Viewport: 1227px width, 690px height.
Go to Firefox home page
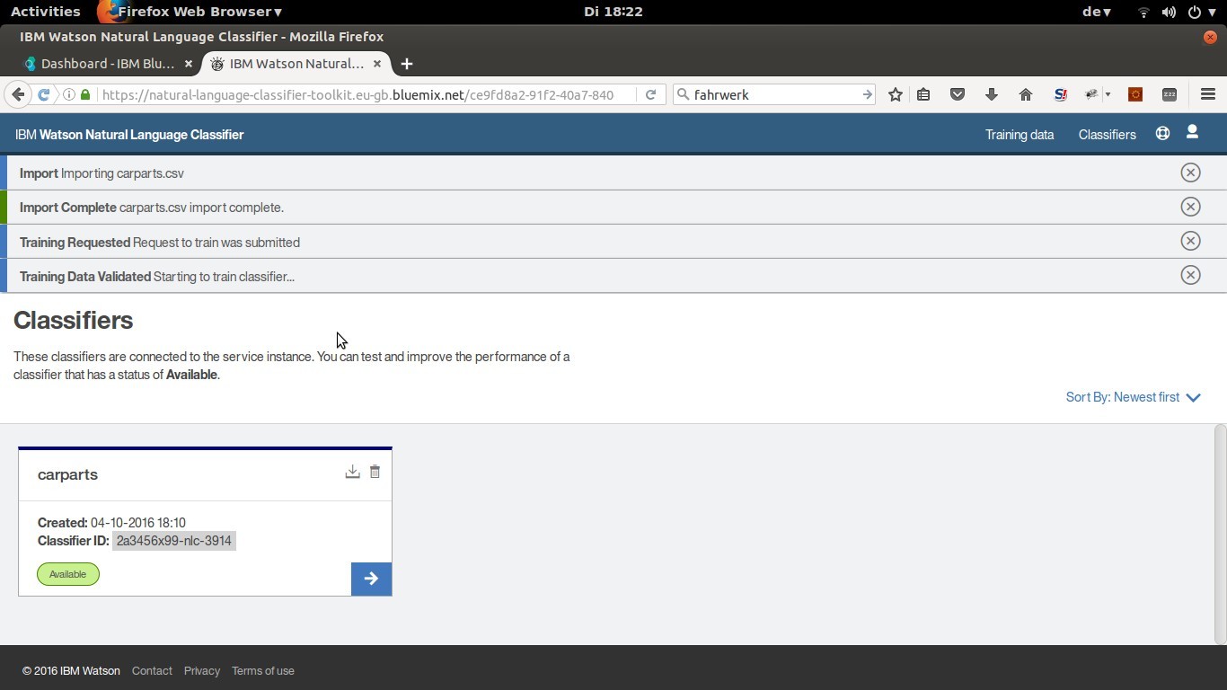(x=1026, y=94)
